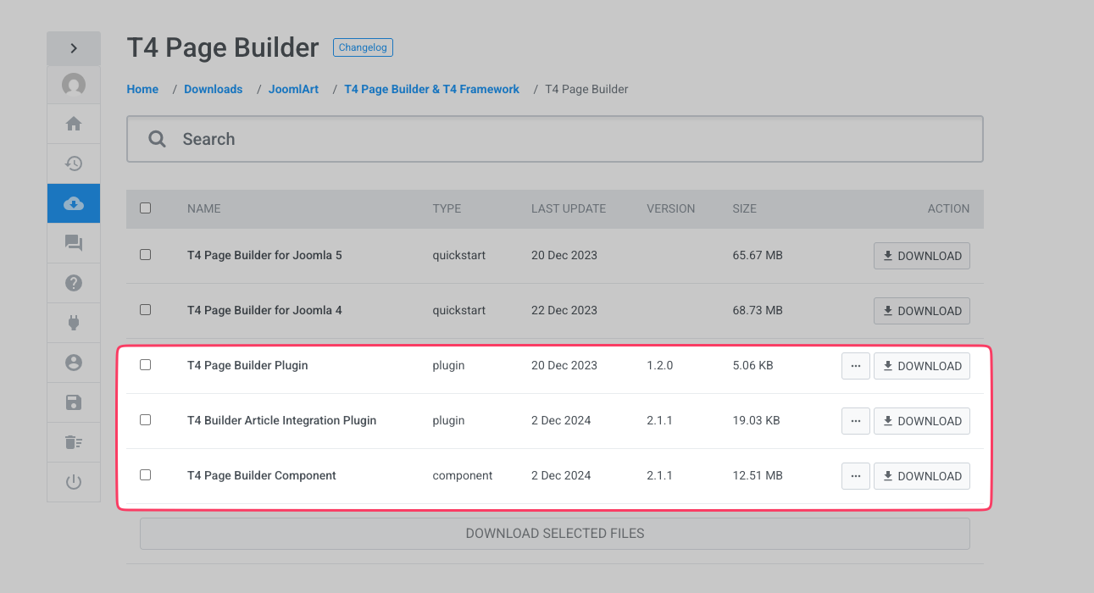Click the NAME column header
1094x593 pixels.
pos(203,208)
